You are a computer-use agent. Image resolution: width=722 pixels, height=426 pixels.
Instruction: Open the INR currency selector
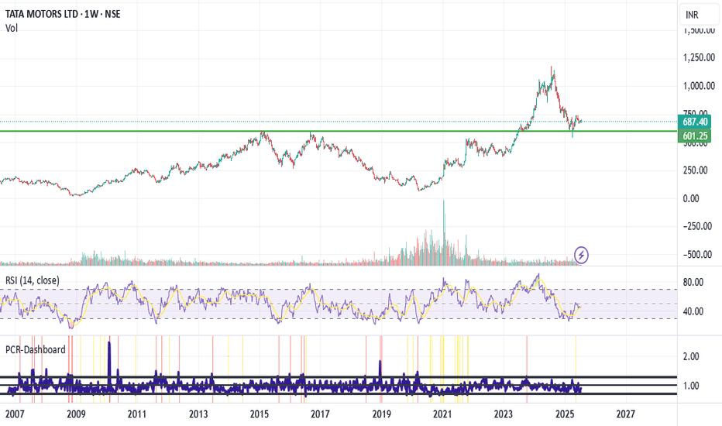(699, 15)
